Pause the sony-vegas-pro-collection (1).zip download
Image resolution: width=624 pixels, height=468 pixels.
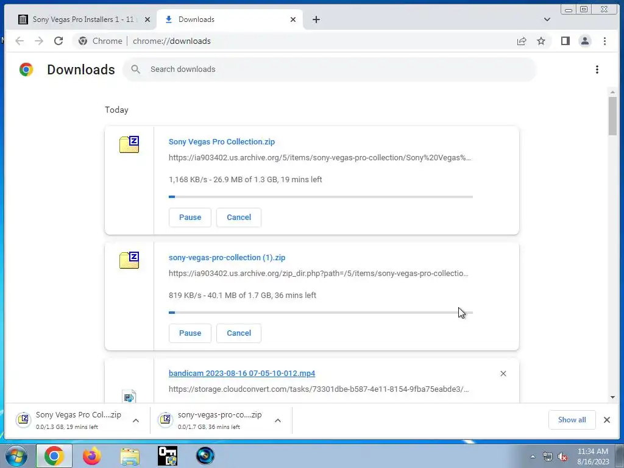[190, 333]
